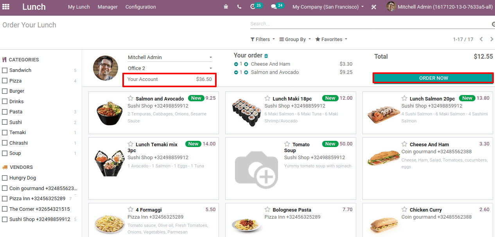Click the Lunch app title
This screenshot has width=495, height=237.
(x=34, y=7)
